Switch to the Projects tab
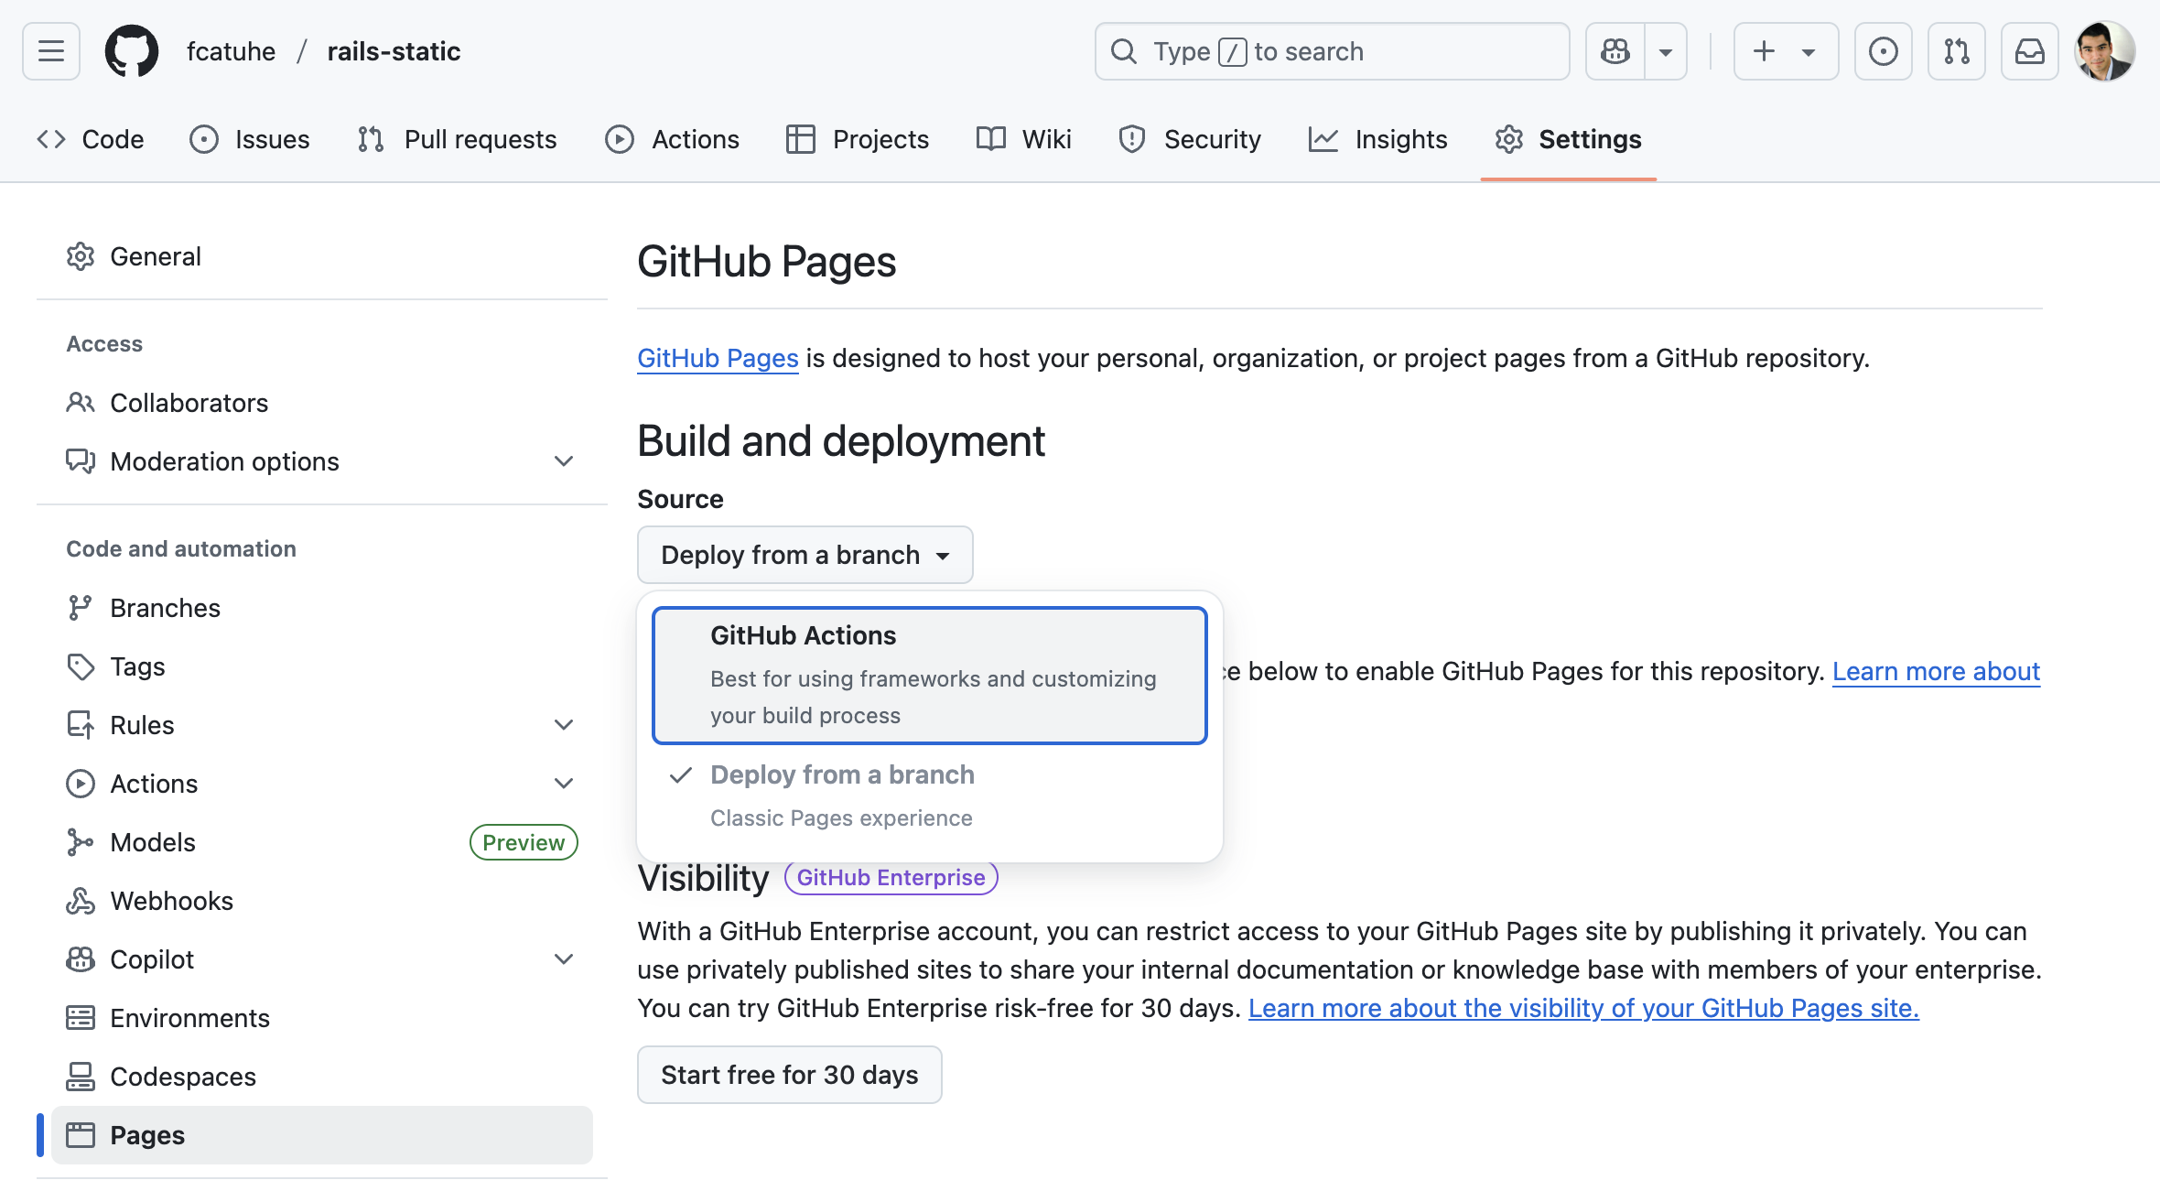Image resolution: width=2160 pixels, height=1191 pixels. pos(857,139)
